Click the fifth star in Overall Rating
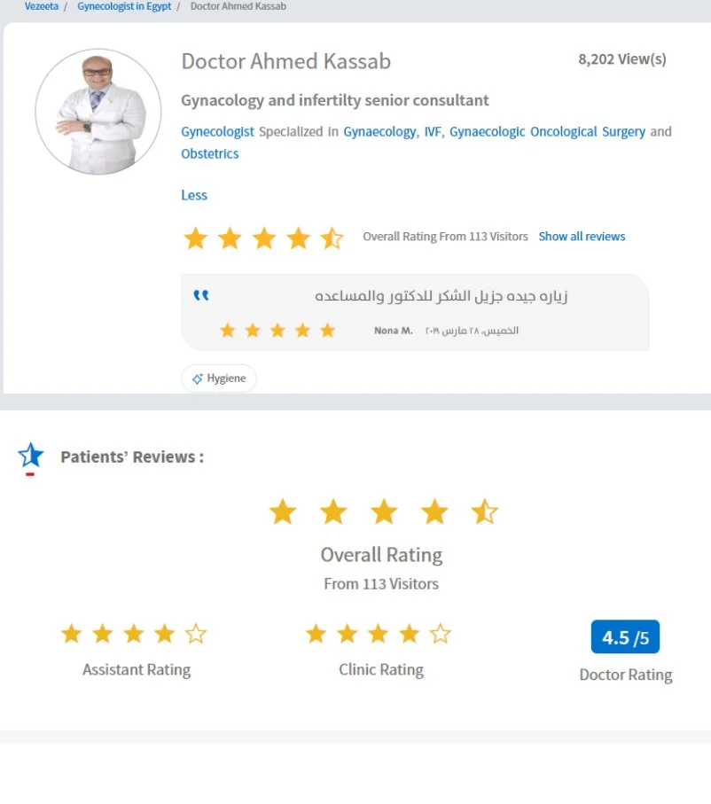This screenshot has width=711, height=804. 485,511
